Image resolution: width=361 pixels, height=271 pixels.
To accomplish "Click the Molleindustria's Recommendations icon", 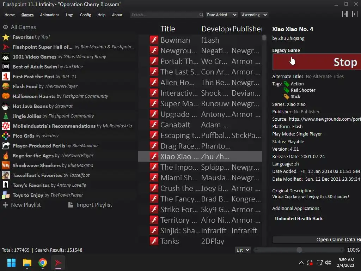I will (6, 126).
